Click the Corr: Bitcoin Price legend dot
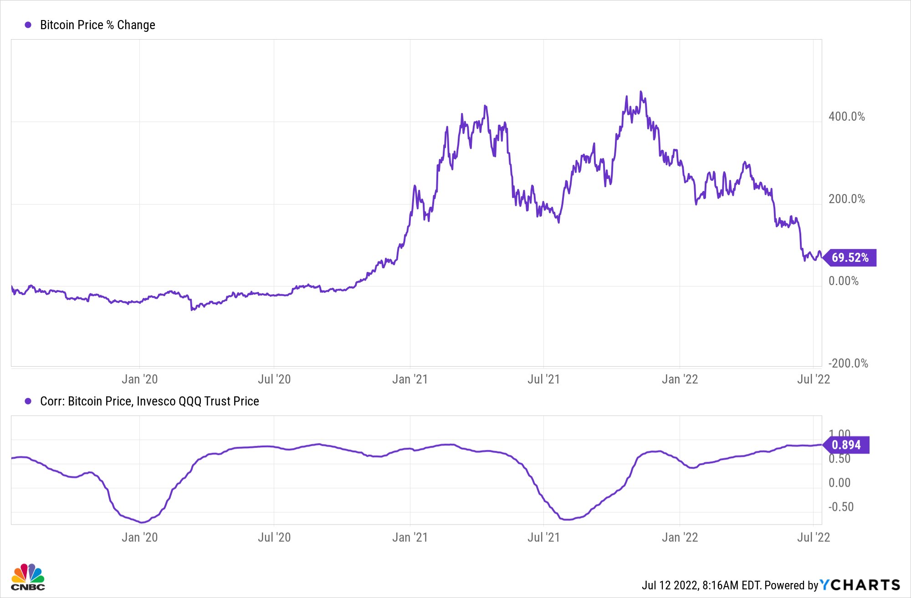Image resolution: width=911 pixels, height=598 pixels. coord(28,401)
